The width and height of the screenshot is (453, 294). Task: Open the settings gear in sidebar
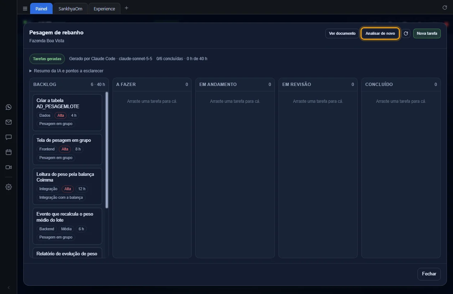(x=9, y=187)
